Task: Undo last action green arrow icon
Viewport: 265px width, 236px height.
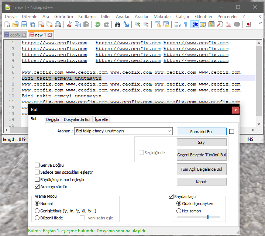Action: point(98,24)
